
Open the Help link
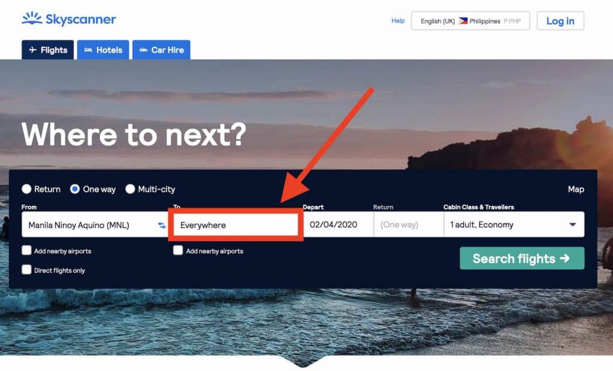click(x=398, y=21)
